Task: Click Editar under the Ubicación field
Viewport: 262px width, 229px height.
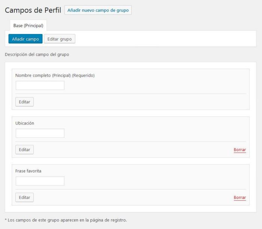Action: (x=24, y=150)
